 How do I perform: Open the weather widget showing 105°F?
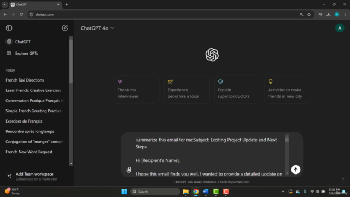[x=12, y=192]
